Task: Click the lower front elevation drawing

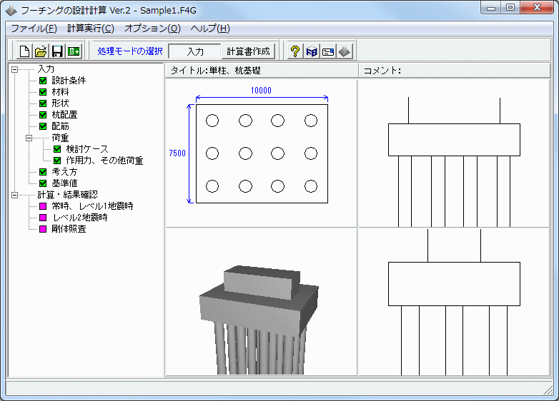Action: [x=454, y=302]
